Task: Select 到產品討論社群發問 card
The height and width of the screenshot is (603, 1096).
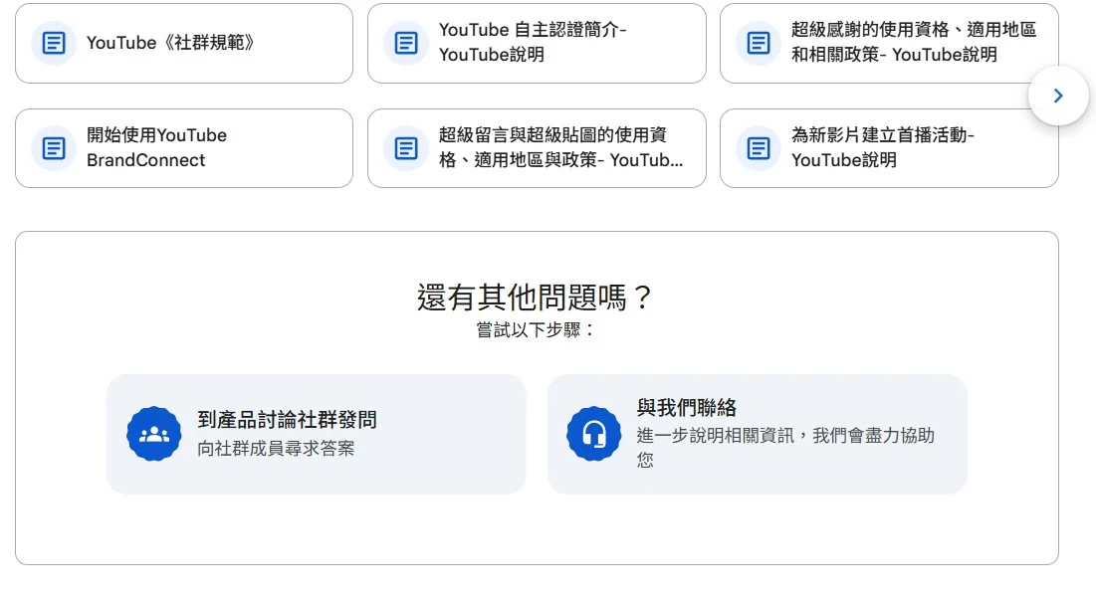Action: [x=316, y=434]
